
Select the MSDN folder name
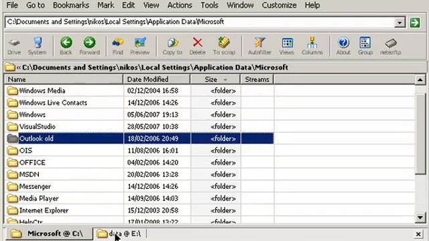click(29, 175)
